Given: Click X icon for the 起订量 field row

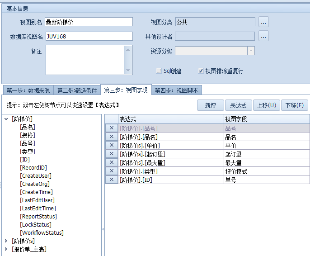Looking at the screenshot, I should pos(111,154).
